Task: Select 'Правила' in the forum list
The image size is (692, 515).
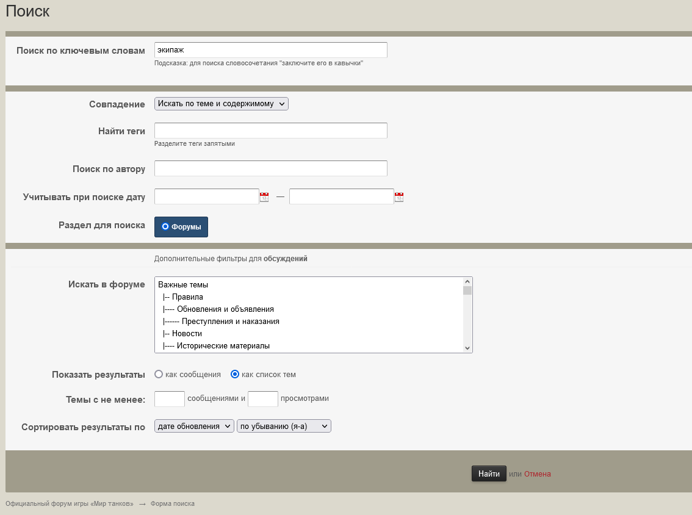Action: (x=187, y=297)
